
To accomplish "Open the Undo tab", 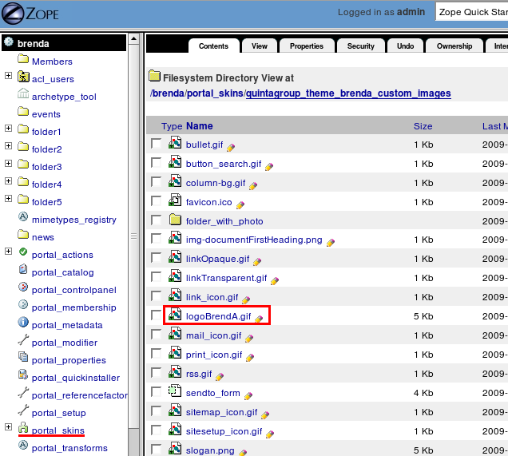I will click(x=405, y=46).
